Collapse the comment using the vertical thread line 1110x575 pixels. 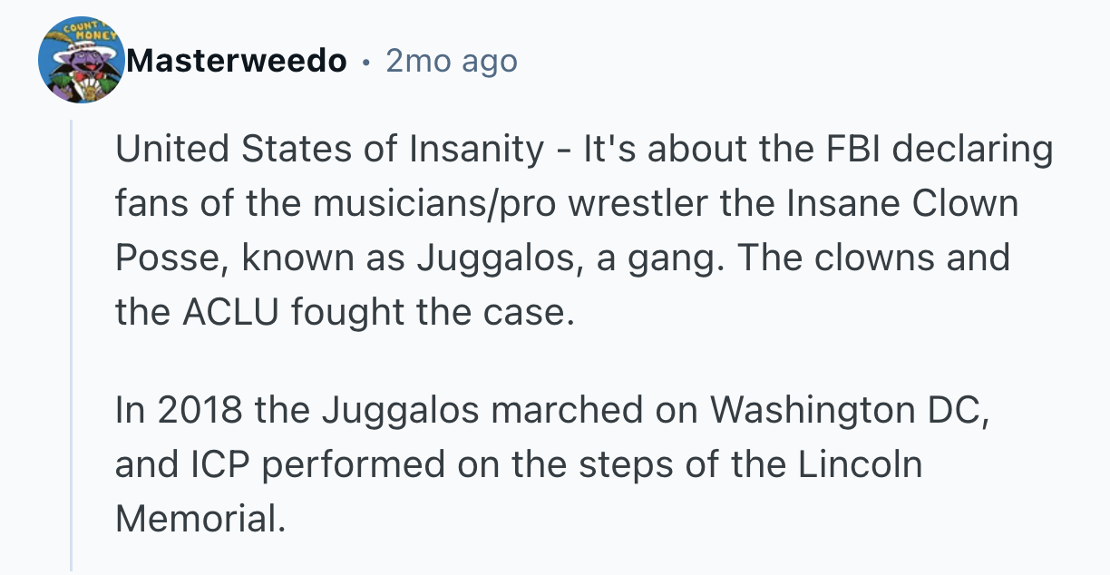(x=72, y=345)
